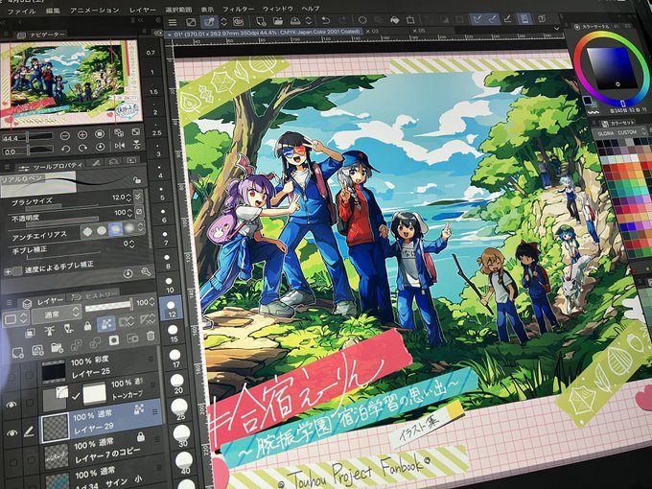Click the layer opacity 100 stepper
This screenshot has height=489, width=652.
click(x=151, y=301)
